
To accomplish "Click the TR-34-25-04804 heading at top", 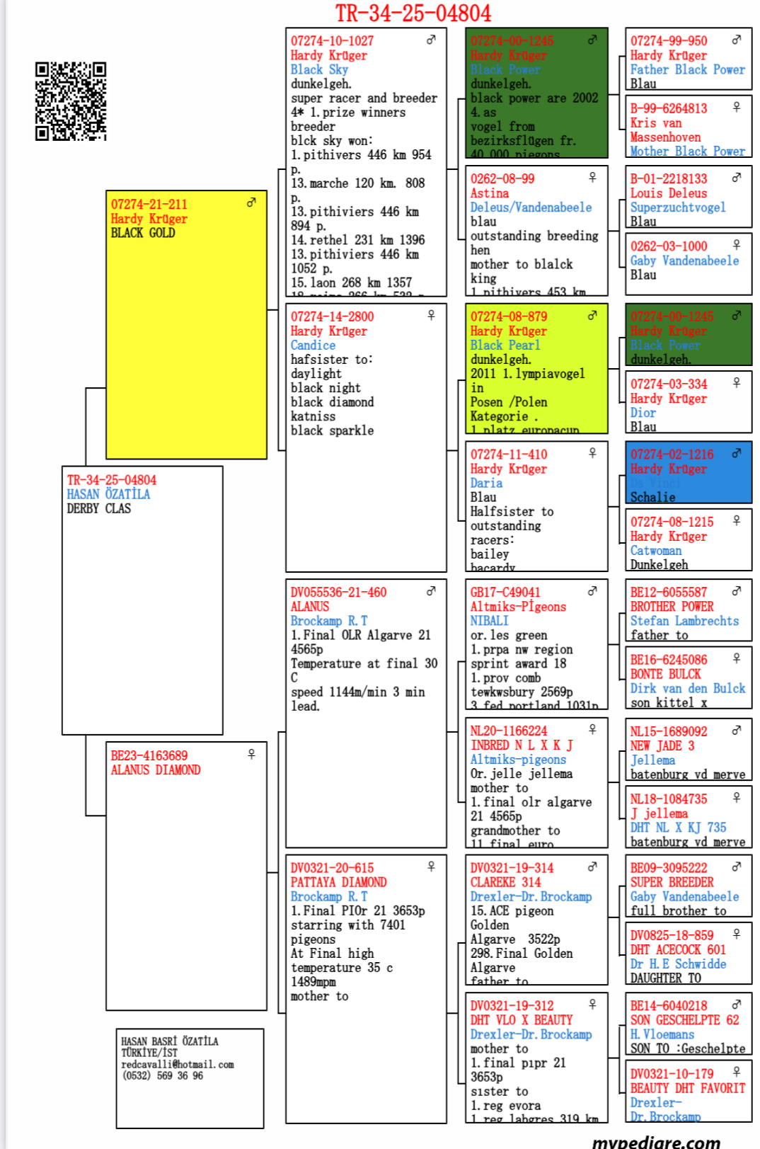I will (x=413, y=13).
